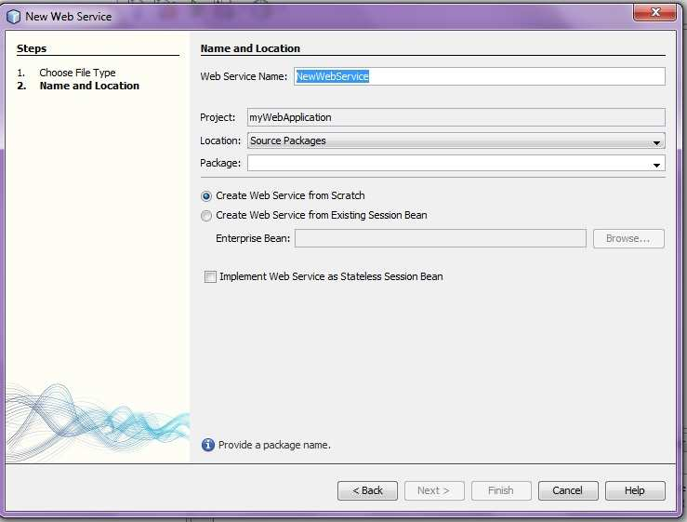Click the Finish button

[501, 490]
